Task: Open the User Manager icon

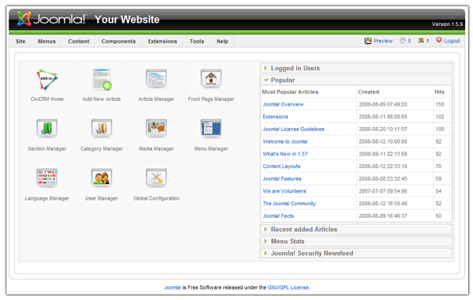Action: [x=102, y=178]
